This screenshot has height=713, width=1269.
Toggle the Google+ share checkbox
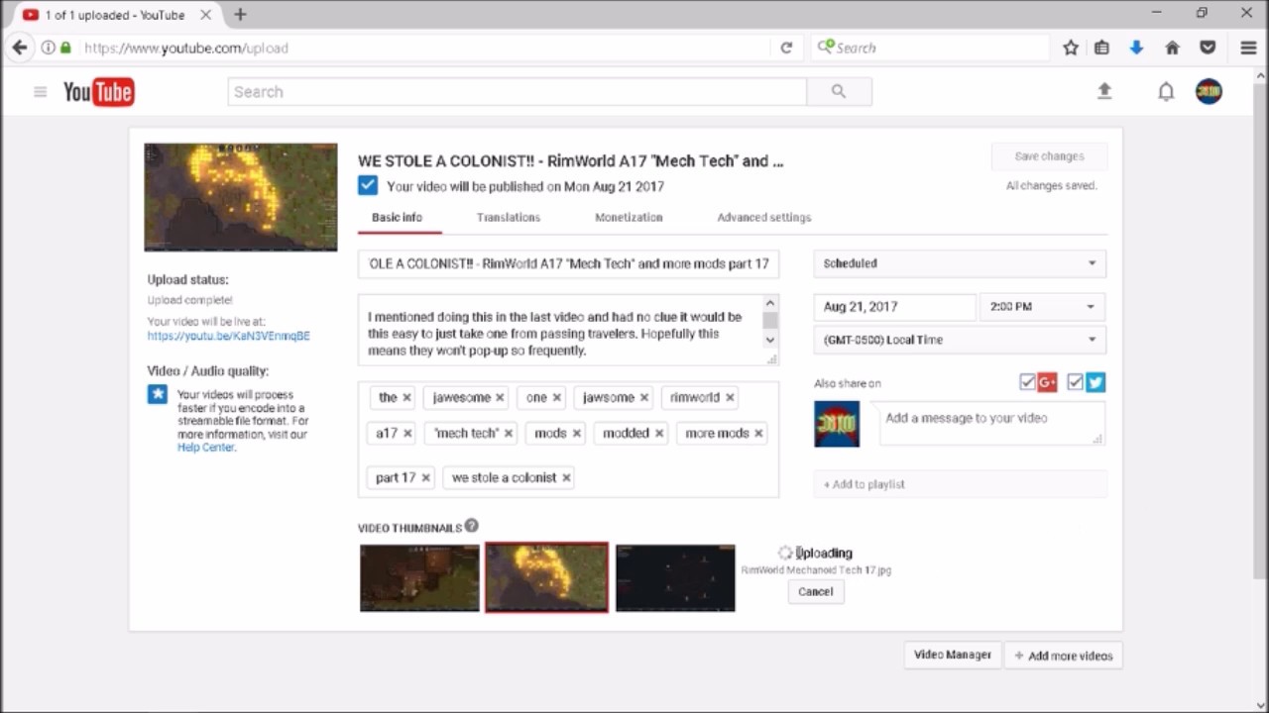pos(1027,382)
